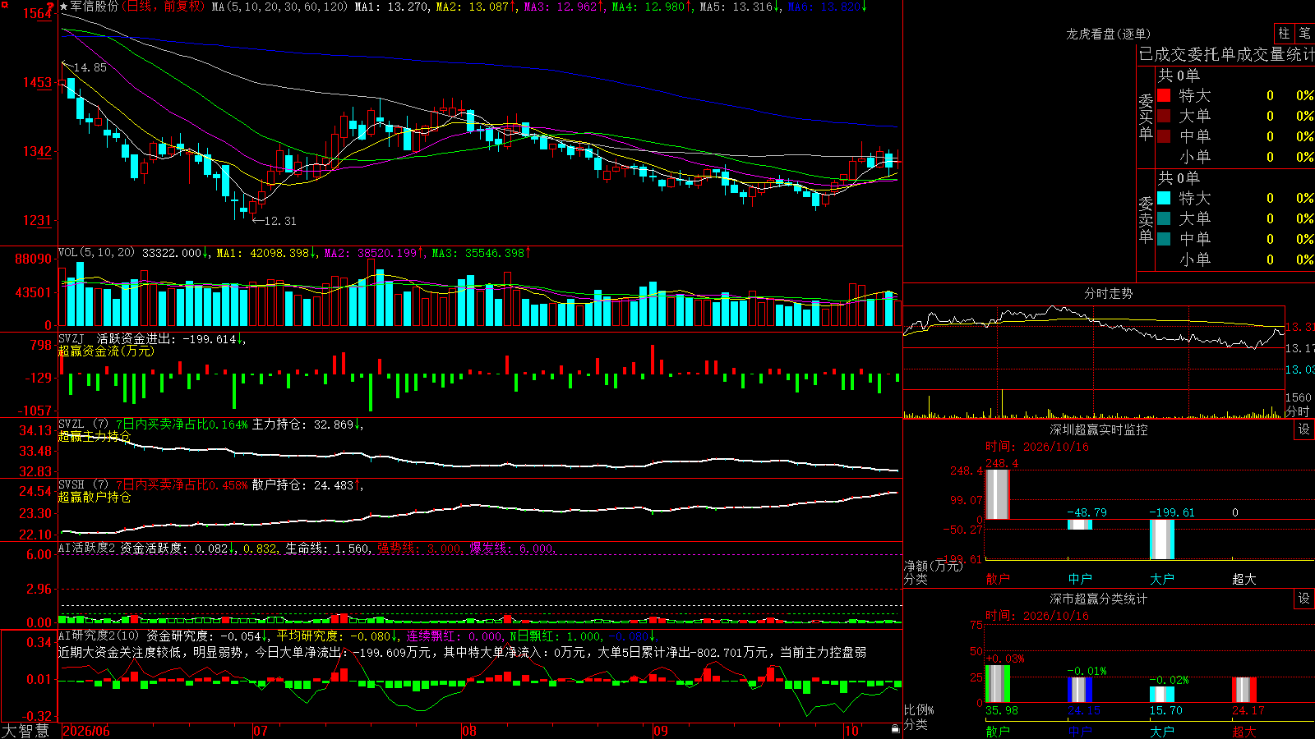Switch order view to 笔 (tick) mode

pyautogui.click(x=1304, y=33)
